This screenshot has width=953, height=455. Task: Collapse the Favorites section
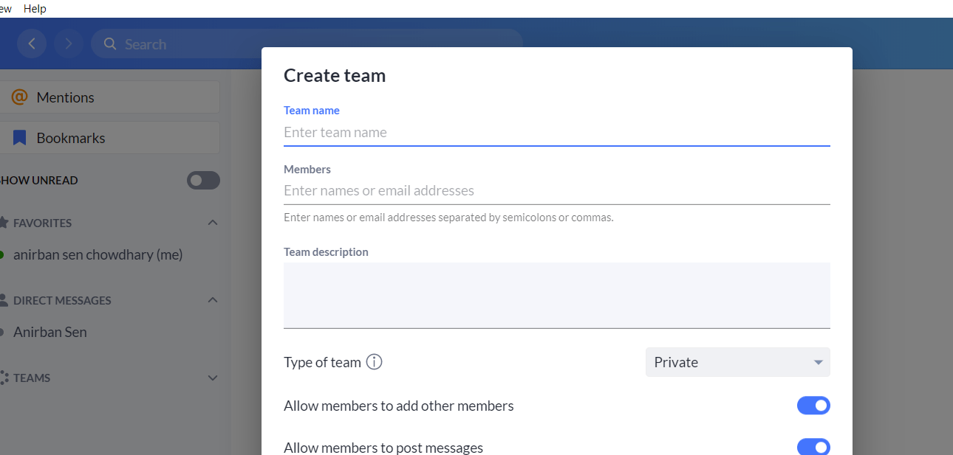click(x=213, y=223)
